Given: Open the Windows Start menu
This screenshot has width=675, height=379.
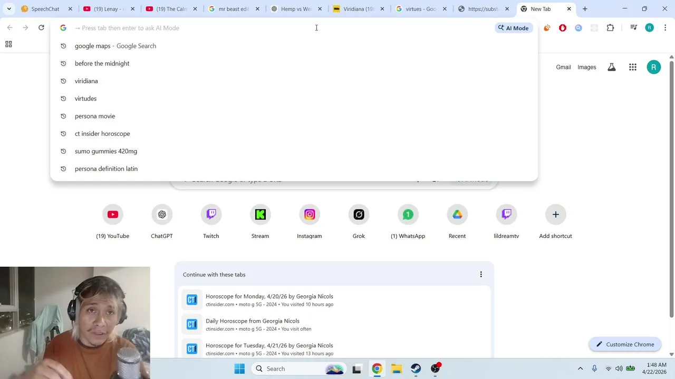Looking at the screenshot, I should (239, 368).
